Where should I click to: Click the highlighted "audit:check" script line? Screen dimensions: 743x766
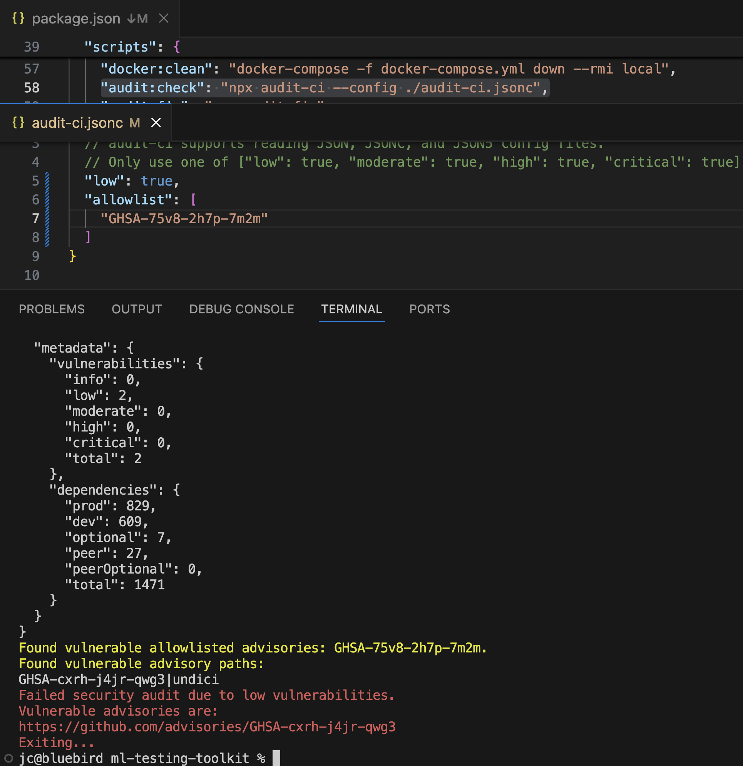coord(325,88)
